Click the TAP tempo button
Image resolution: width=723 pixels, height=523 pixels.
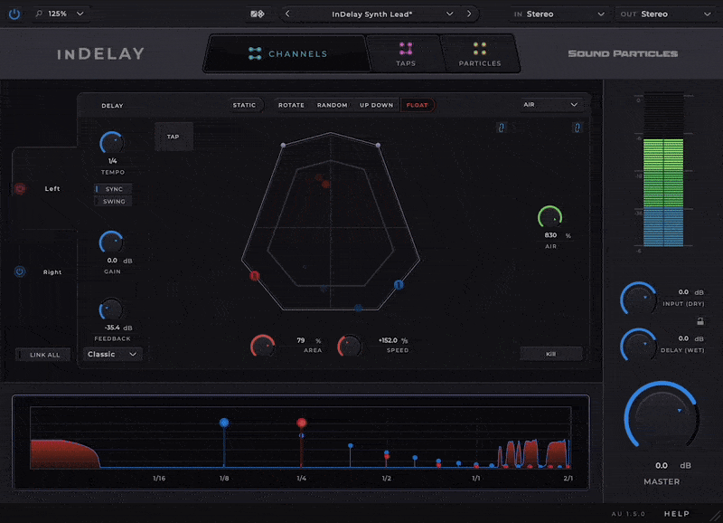click(x=174, y=137)
